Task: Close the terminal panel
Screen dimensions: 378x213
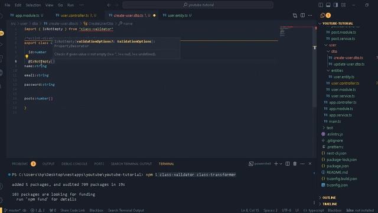Action: click(x=310, y=164)
